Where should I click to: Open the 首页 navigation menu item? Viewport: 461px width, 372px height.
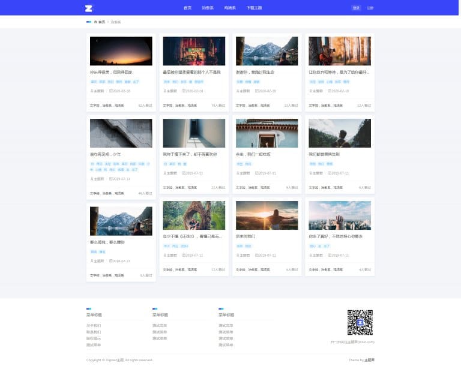point(187,8)
